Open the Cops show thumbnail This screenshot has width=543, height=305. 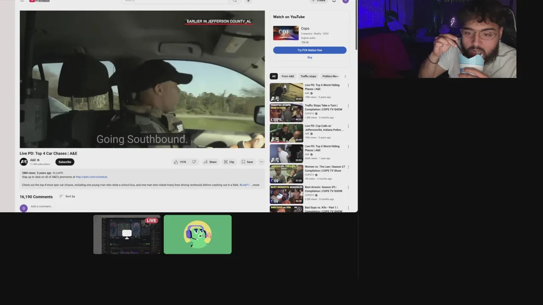tap(285, 33)
